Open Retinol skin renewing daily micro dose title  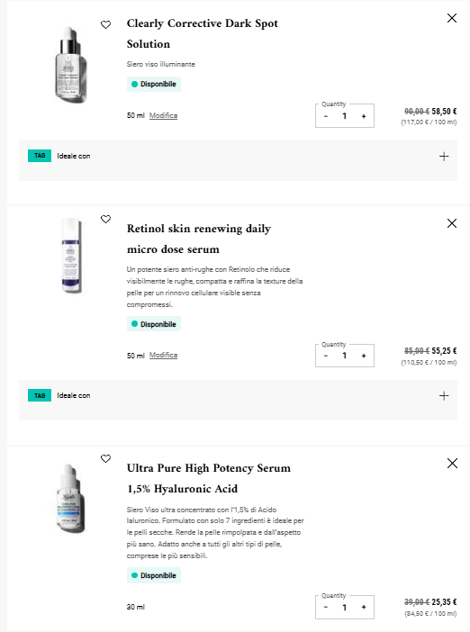199,239
